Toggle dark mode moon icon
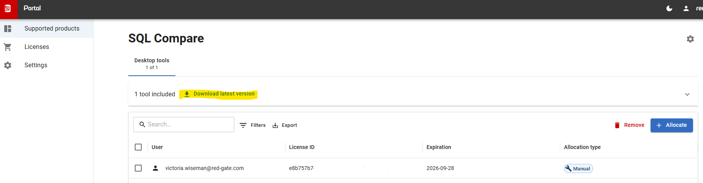Screen dimensions: 703x183 point(669,8)
